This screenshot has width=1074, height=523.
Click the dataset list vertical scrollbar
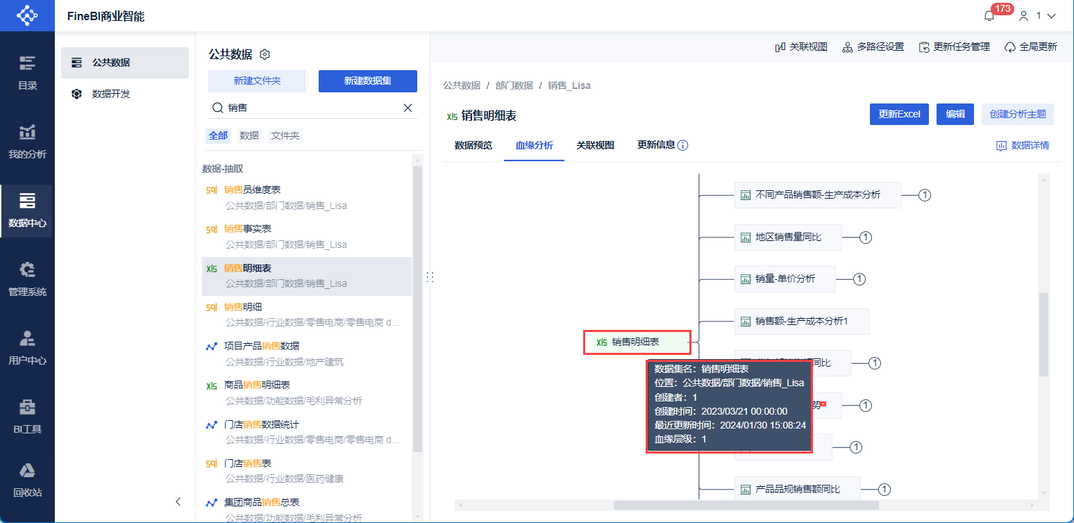[417, 309]
